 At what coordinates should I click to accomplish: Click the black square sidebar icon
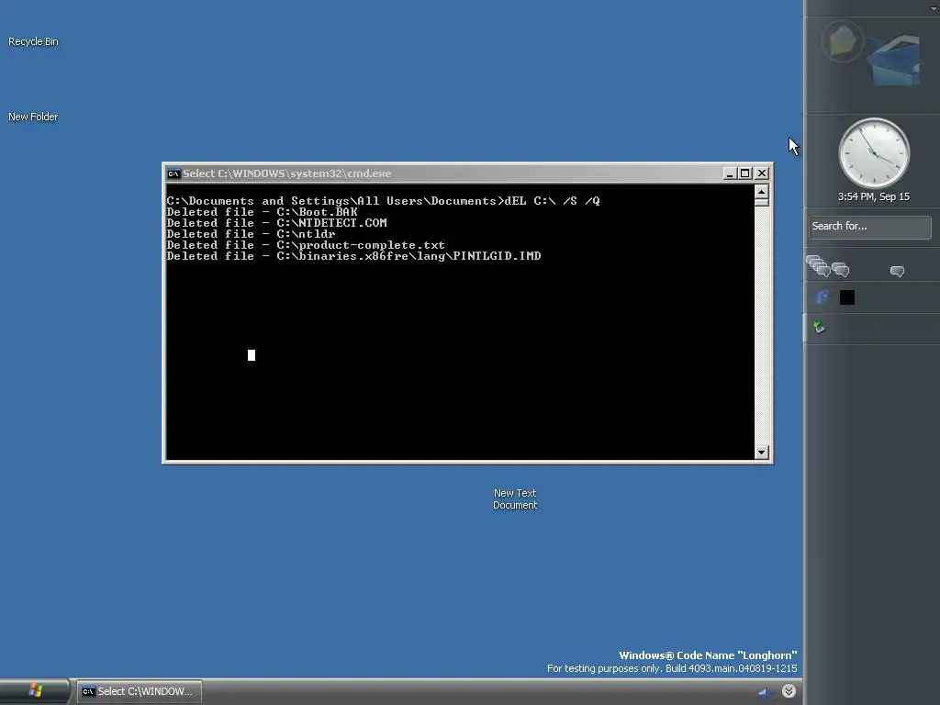point(847,297)
